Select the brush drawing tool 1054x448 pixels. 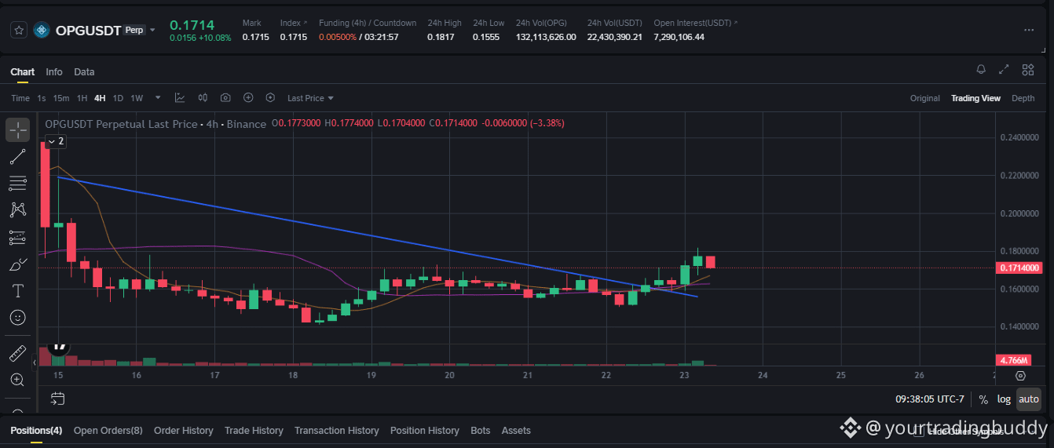(18, 264)
